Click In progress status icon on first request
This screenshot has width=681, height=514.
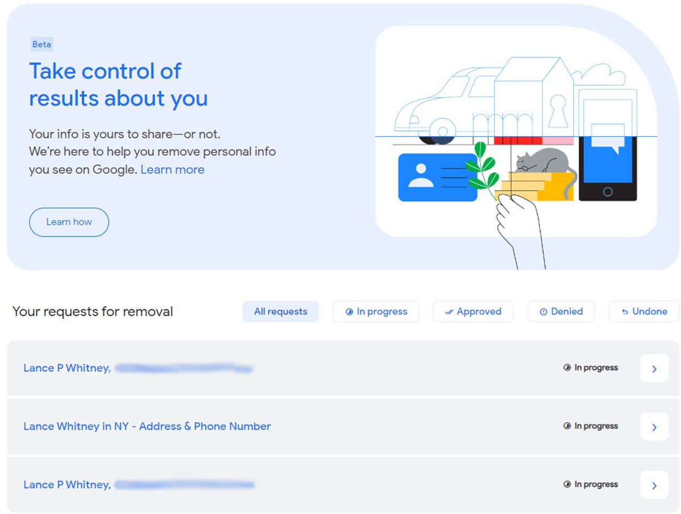(567, 367)
